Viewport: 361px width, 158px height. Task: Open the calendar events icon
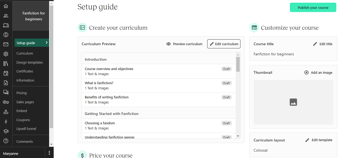pyautogui.click(x=6, y=73)
